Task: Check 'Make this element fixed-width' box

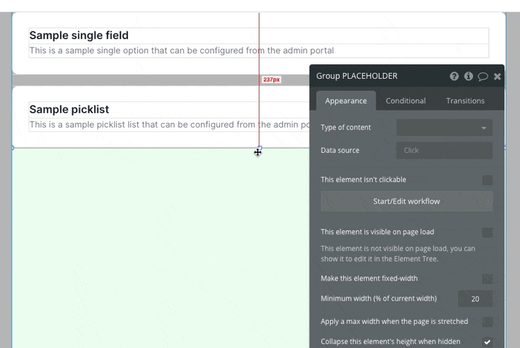Action: pyautogui.click(x=487, y=279)
